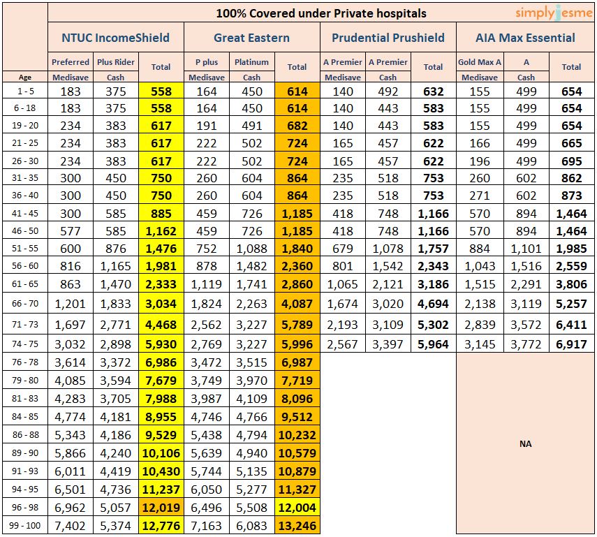Click the 'Age' column label
The image size is (597, 537).
click(x=25, y=78)
